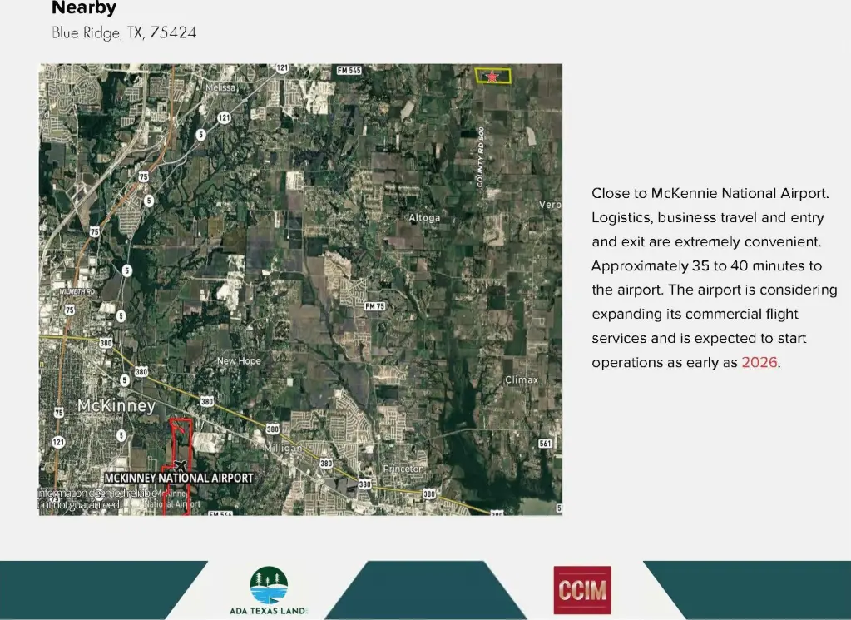The height and width of the screenshot is (620, 851).
Task: Click the McKinney city label on map
Action: pyautogui.click(x=116, y=405)
